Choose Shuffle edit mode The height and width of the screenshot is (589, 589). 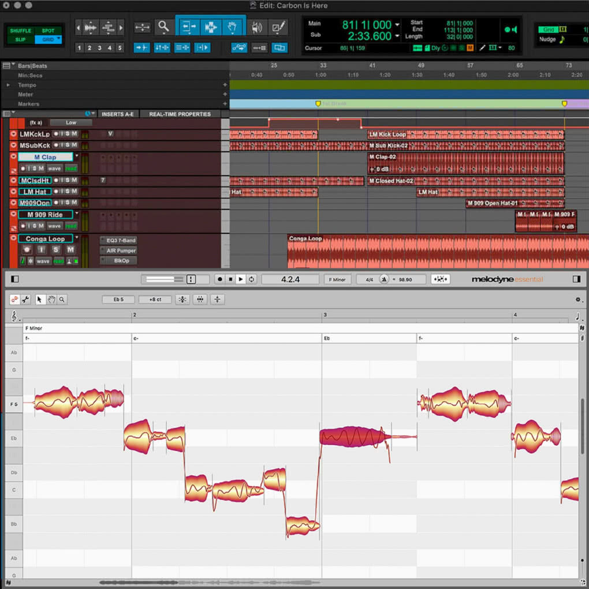(20, 31)
